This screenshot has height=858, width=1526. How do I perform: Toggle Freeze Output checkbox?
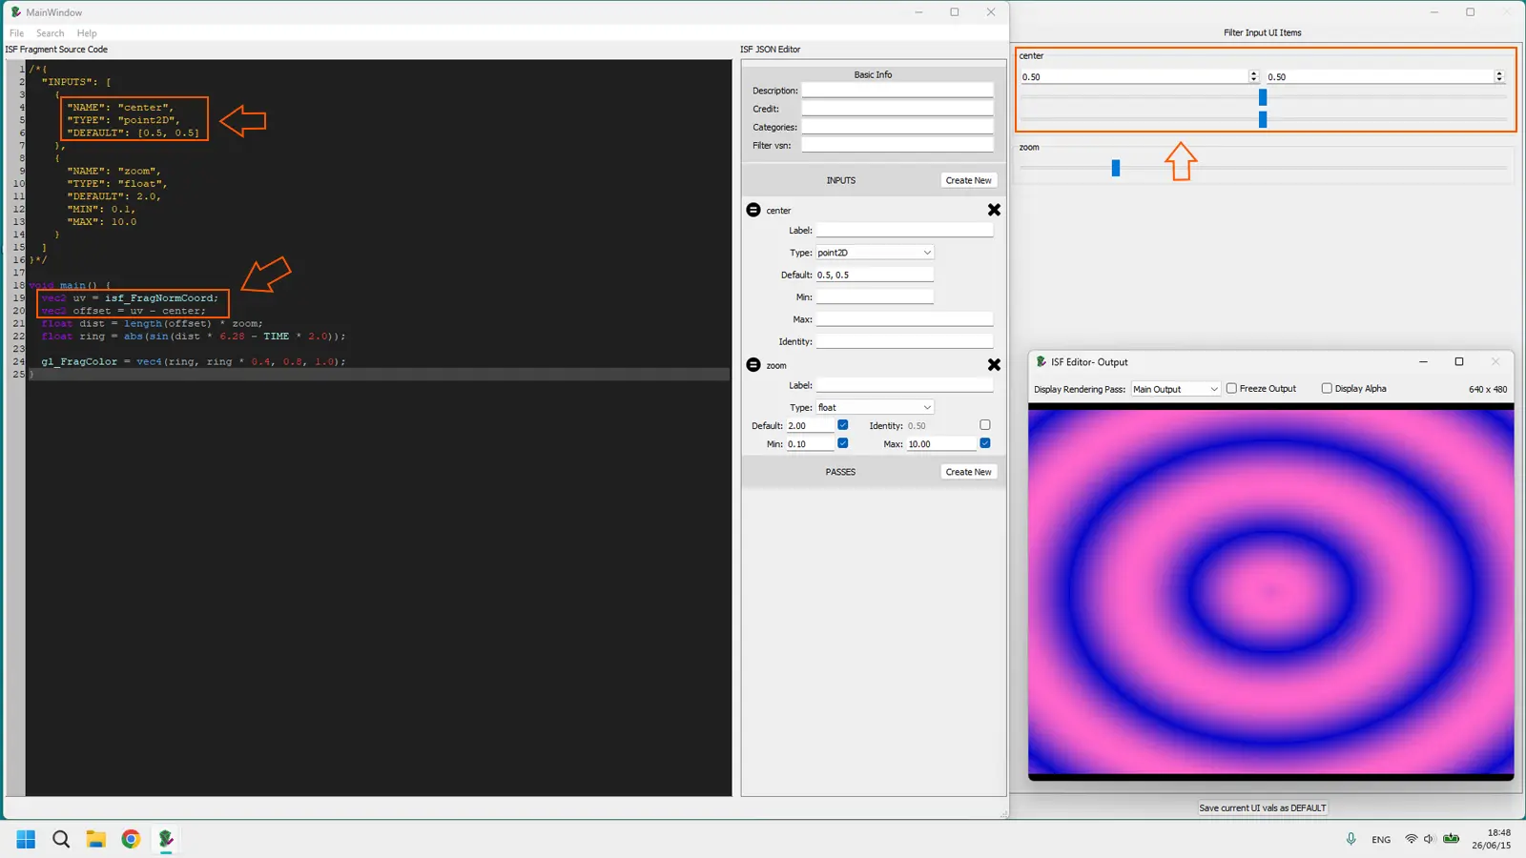tap(1231, 388)
